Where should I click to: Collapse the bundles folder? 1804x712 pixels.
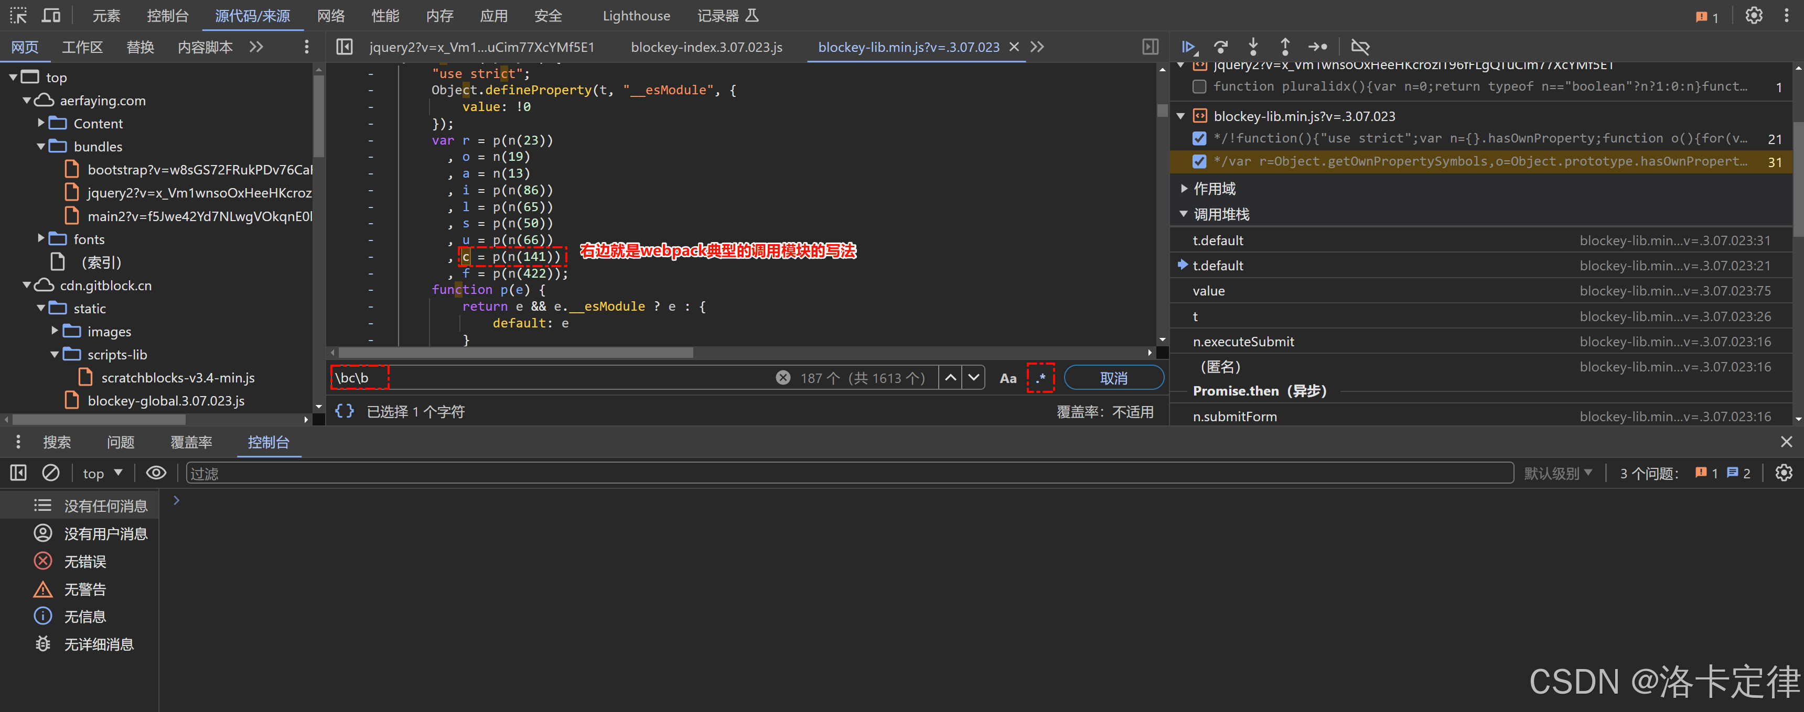(41, 147)
